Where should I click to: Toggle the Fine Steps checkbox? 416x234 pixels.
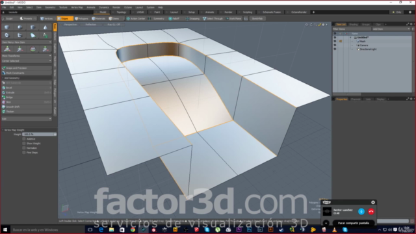tap(24, 152)
